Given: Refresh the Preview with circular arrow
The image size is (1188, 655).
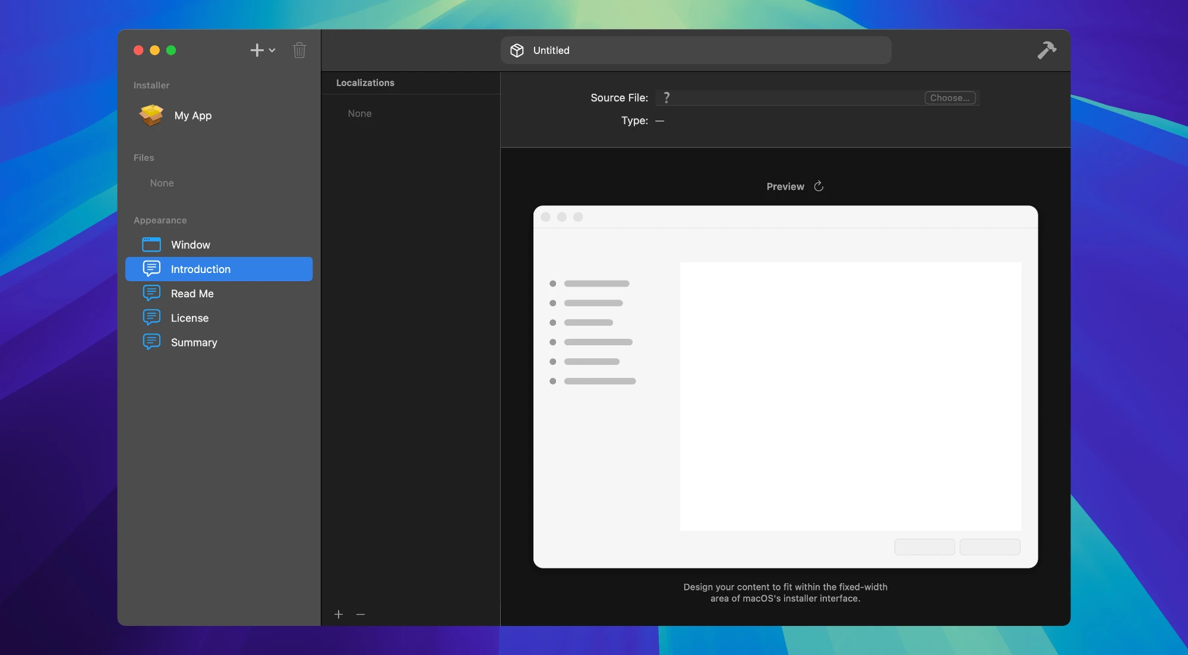Looking at the screenshot, I should coord(819,186).
